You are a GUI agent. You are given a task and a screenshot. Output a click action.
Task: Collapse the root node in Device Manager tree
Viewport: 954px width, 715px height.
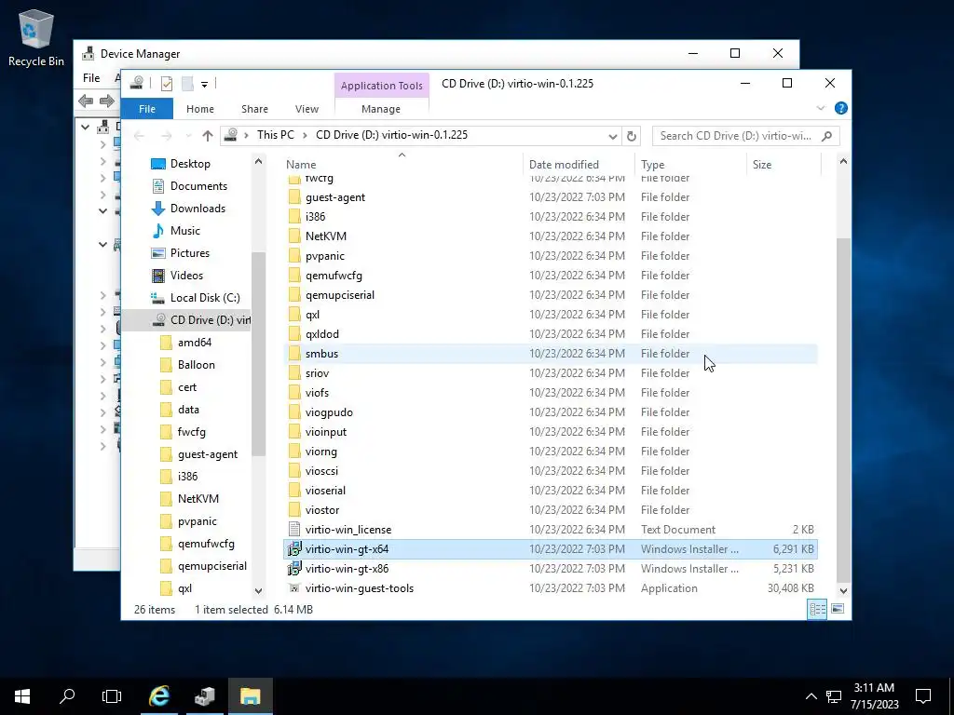(85, 127)
